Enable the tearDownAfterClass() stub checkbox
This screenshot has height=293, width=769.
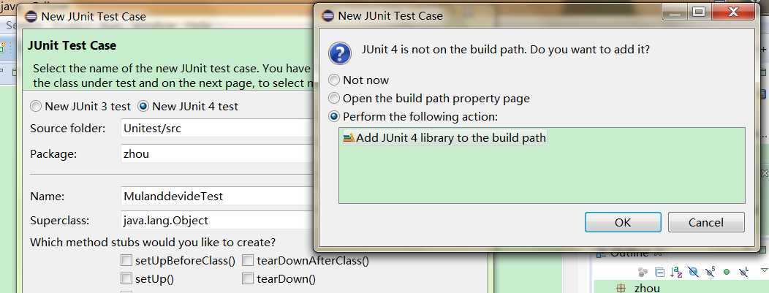click(x=248, y=260)
